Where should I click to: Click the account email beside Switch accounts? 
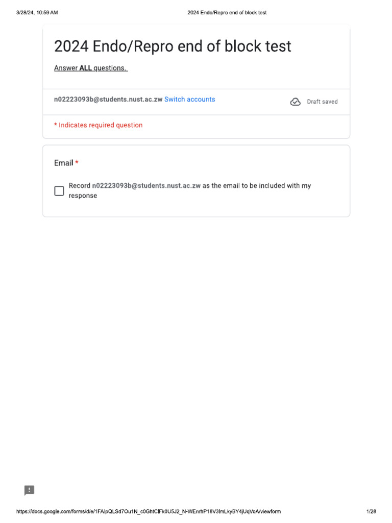(x=108, y=100)
